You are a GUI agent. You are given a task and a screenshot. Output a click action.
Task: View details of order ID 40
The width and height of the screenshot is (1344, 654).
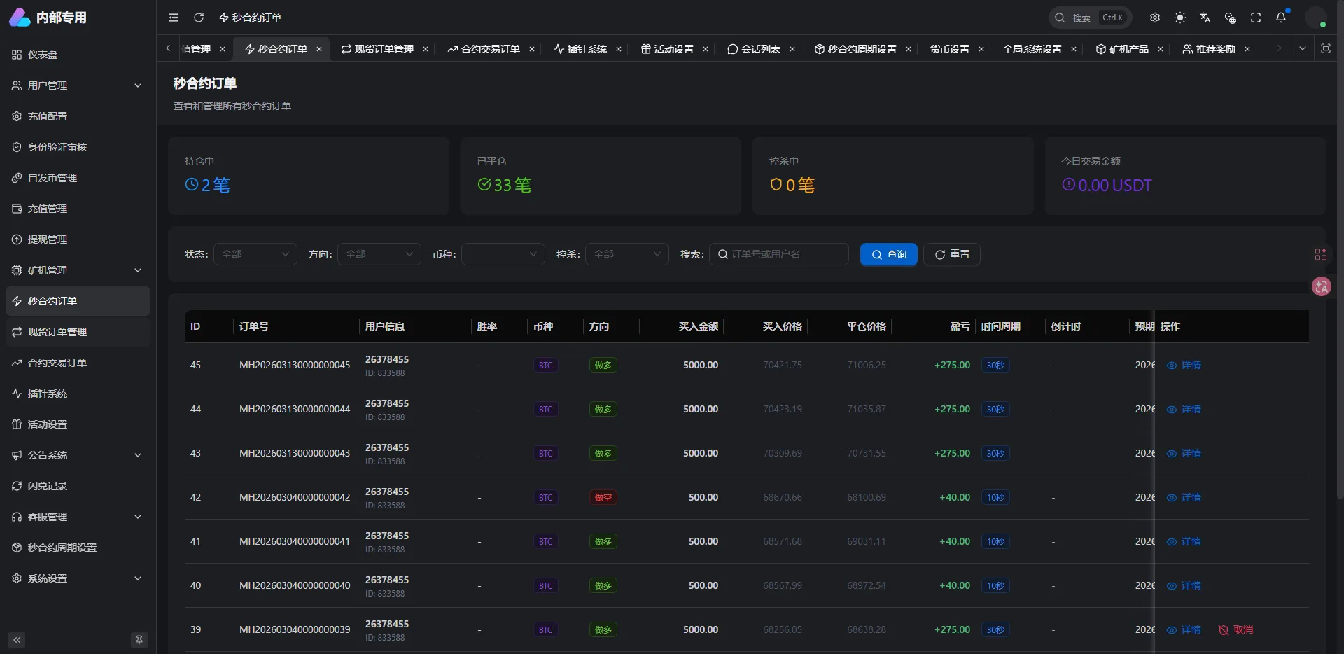(x=1184, y=585)
